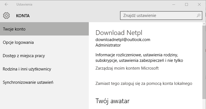
Task: Click the Download Netpl account name
Action: (119, 33)
